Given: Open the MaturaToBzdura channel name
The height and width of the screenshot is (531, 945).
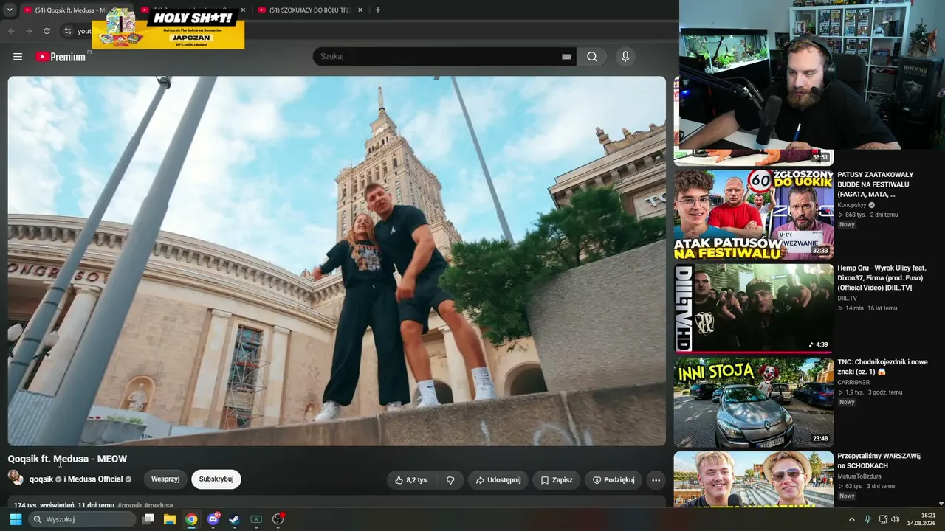Looking at the screenshot, I should 859,476.
